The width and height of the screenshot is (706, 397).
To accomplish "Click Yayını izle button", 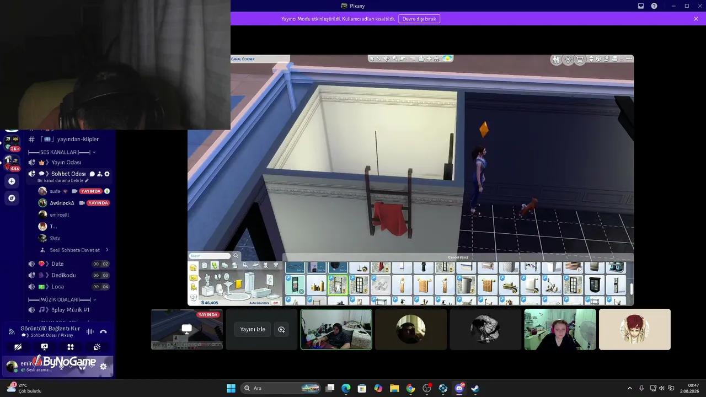I will pos(253,329).
